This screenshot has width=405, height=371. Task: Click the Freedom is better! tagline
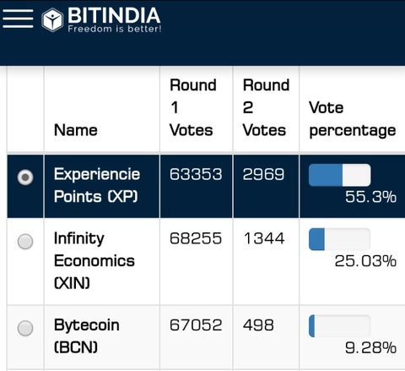pyautogui.click(x=115, y=29)
